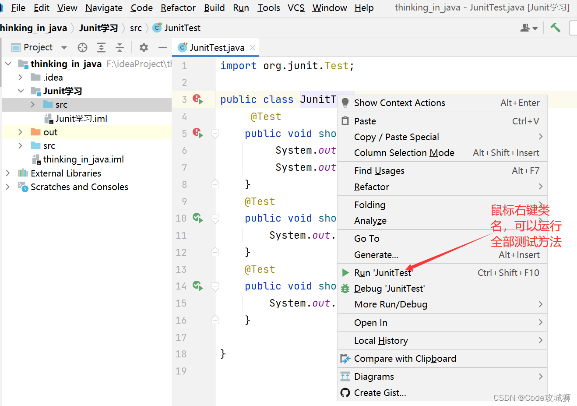Open the Project view dropdown arrow
Viewport: 577px width, 406px height.
pos(64,47)
